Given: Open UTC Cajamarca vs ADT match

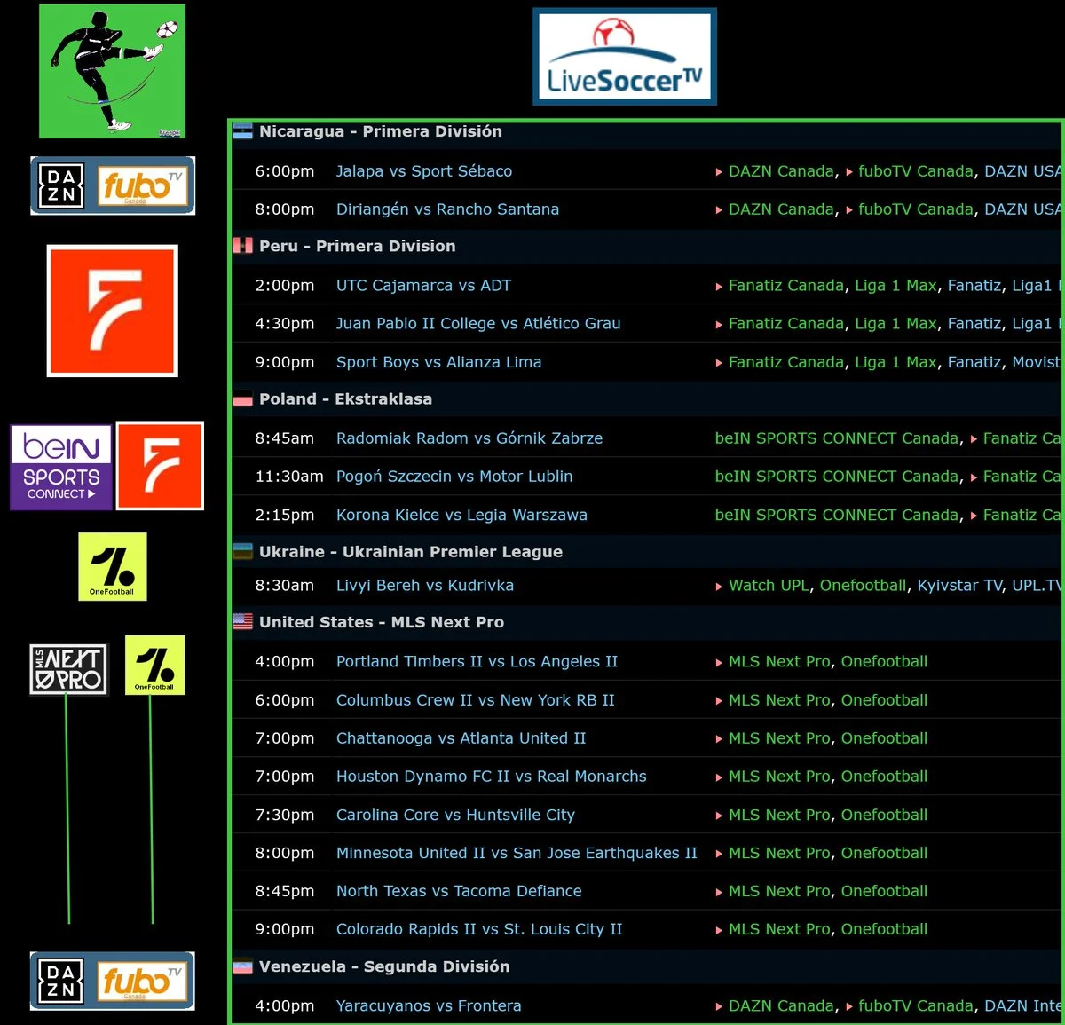Looking at the screenshot, I should [423, 286].
